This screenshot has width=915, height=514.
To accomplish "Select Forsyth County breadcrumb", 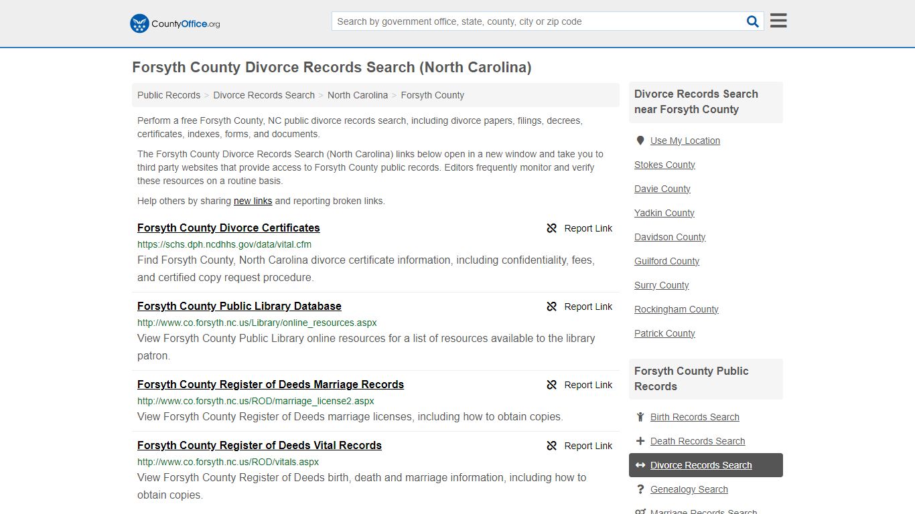I will tap(432, 95).
